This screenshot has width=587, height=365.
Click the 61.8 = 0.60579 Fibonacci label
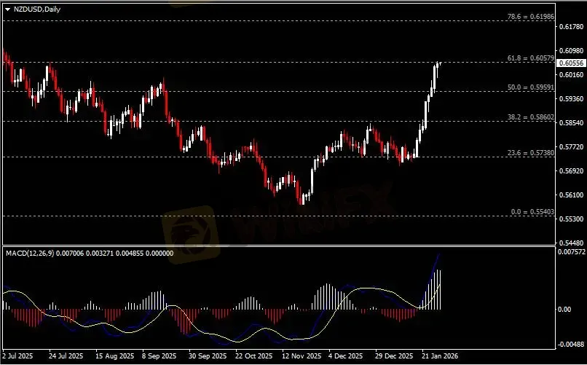530,58
